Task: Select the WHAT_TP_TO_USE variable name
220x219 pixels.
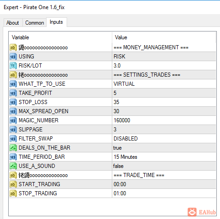Action: (42, 84)
